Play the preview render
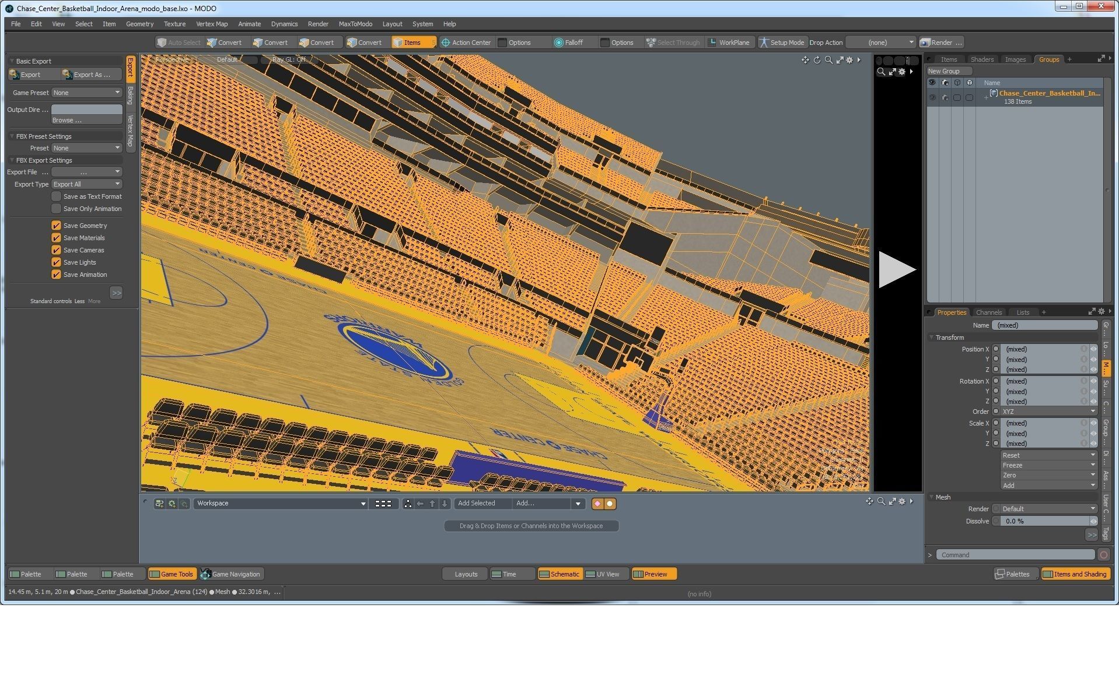The height and width of the screenshot is (675, 1119). [897, 269]
